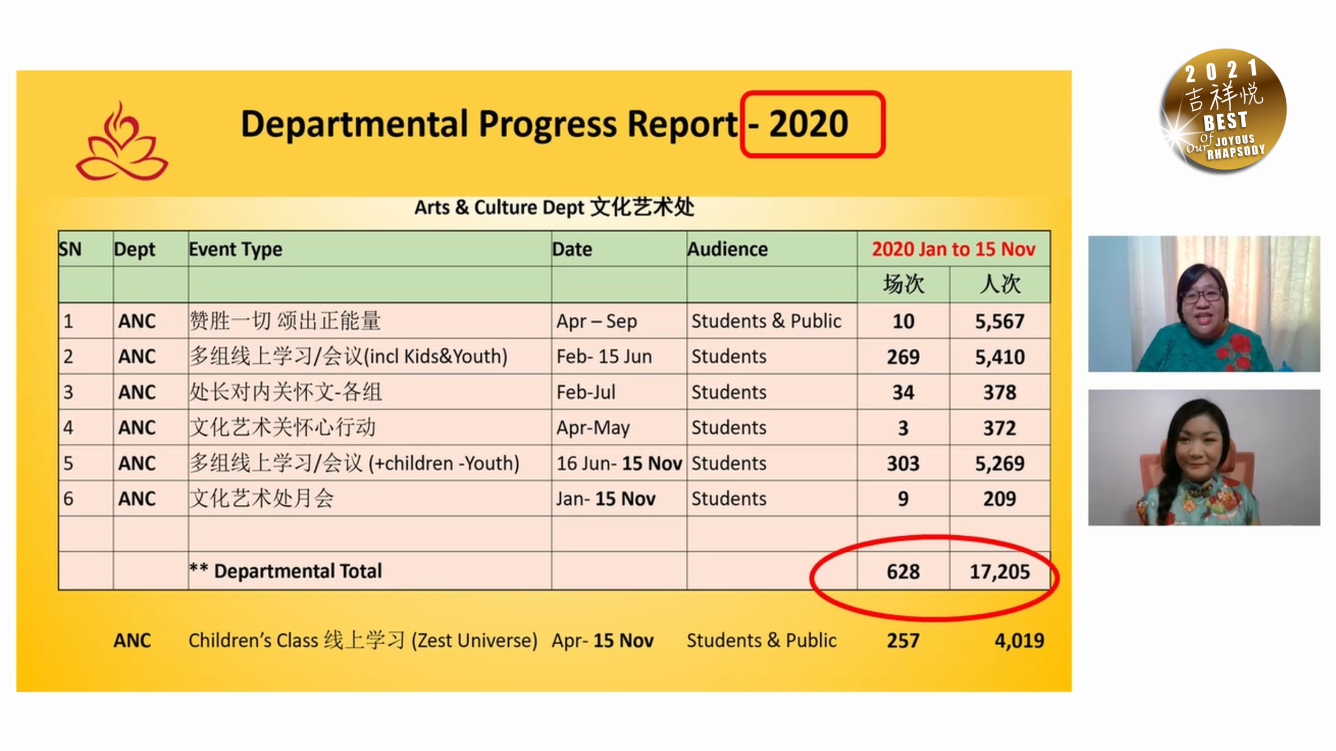1336x751 pixels.
Task: Click the Event Type column header
Action: click(x=235, y=249)
